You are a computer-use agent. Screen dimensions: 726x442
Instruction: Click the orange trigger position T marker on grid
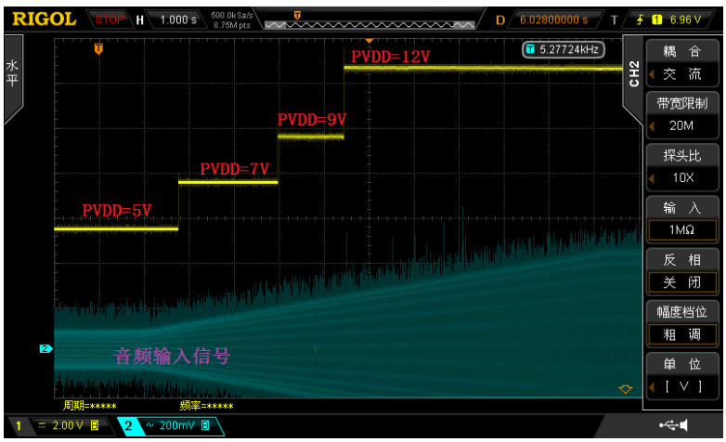pos(98,48)
